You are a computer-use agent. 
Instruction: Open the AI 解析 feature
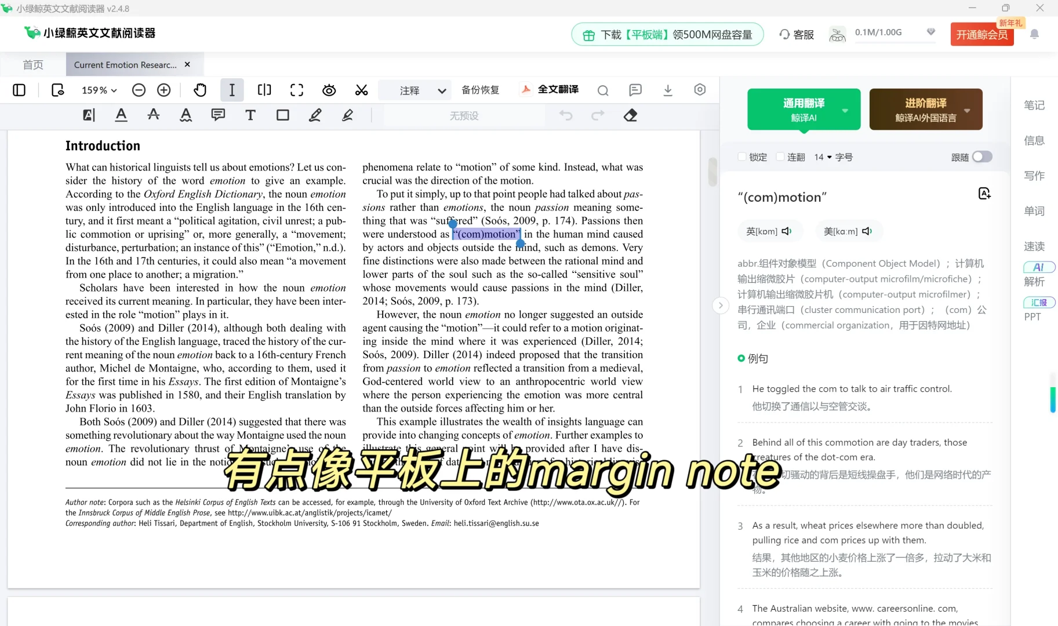click(x=1038, y=274)
